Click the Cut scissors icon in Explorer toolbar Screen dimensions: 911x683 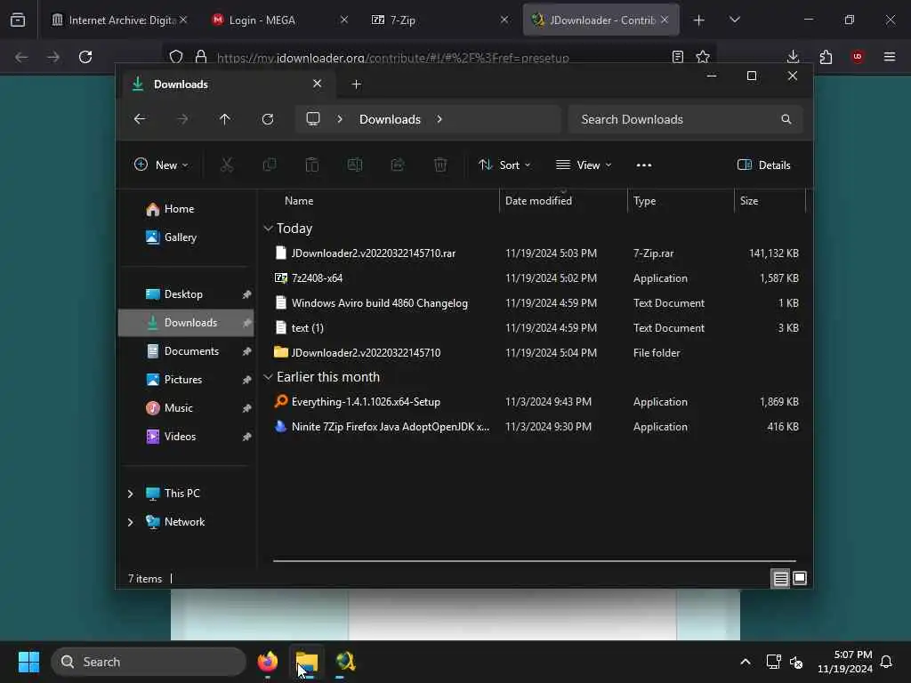[x=227, y=165]
